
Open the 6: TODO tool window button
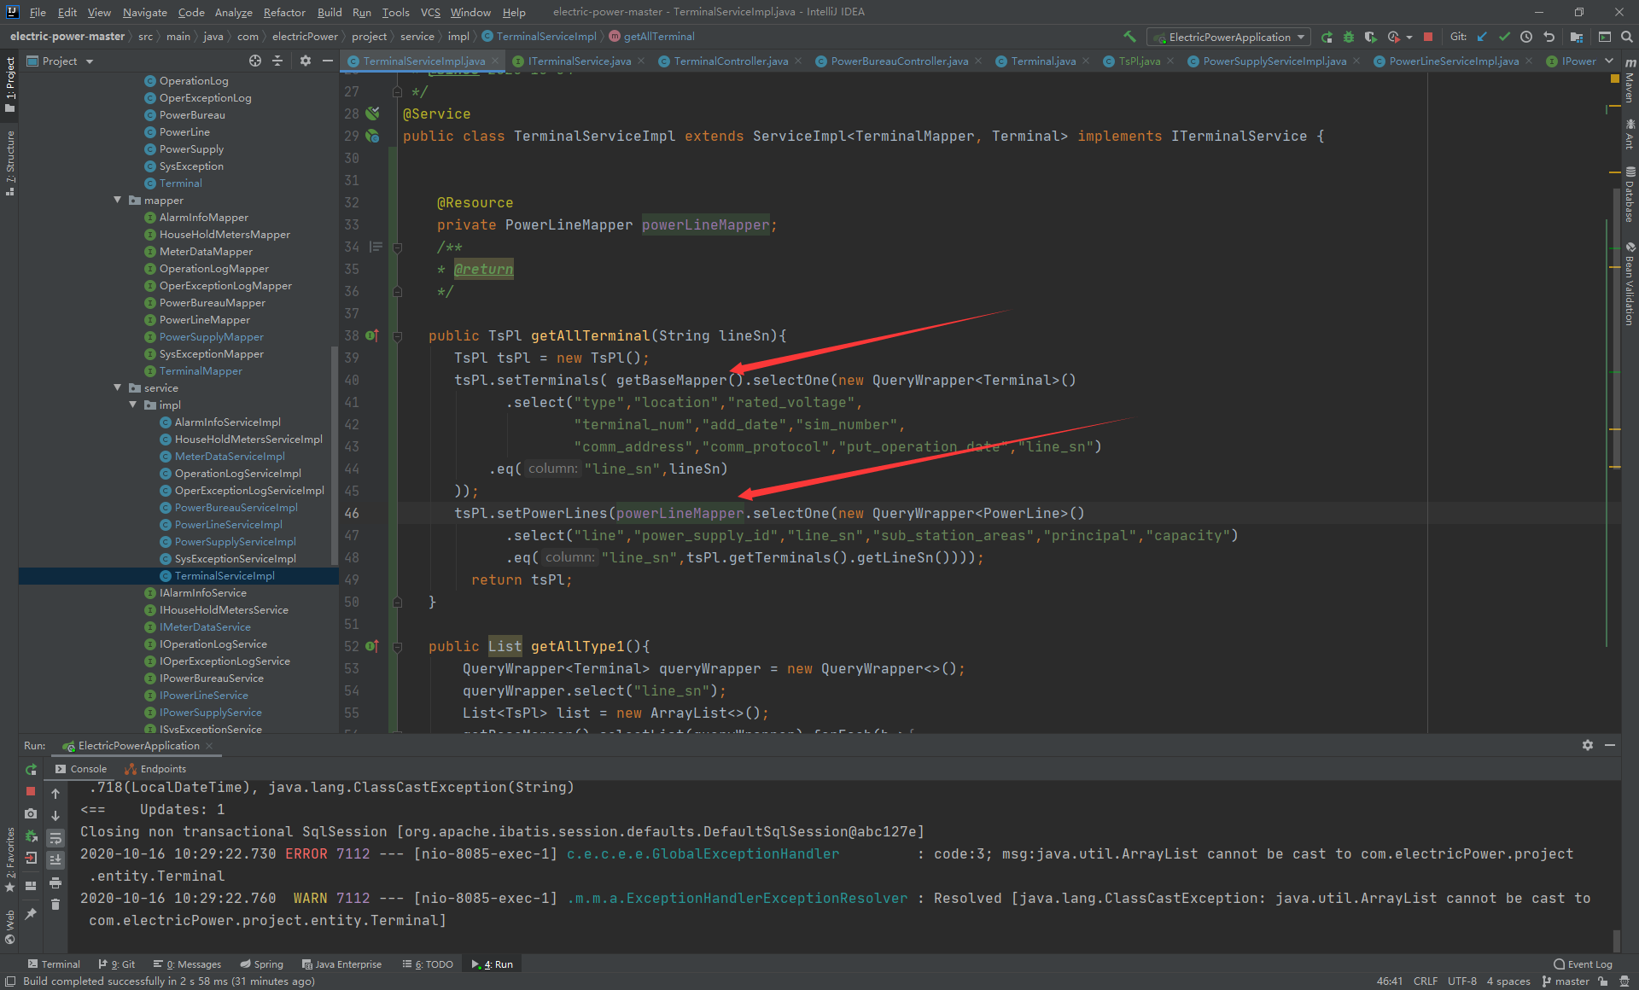[x=428, y=964]
